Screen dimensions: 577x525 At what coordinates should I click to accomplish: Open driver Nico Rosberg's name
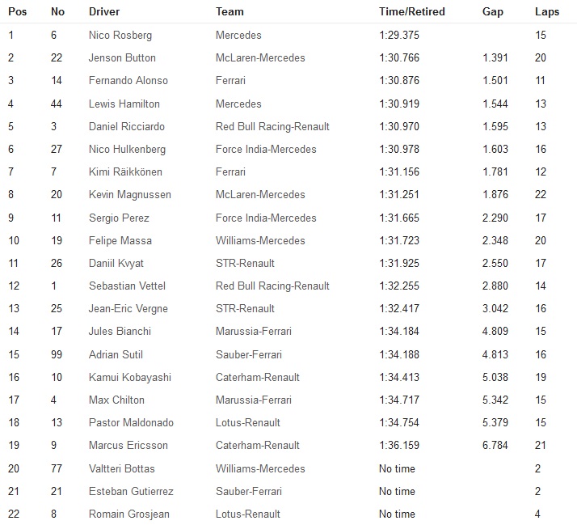click(x=120, y=36)
